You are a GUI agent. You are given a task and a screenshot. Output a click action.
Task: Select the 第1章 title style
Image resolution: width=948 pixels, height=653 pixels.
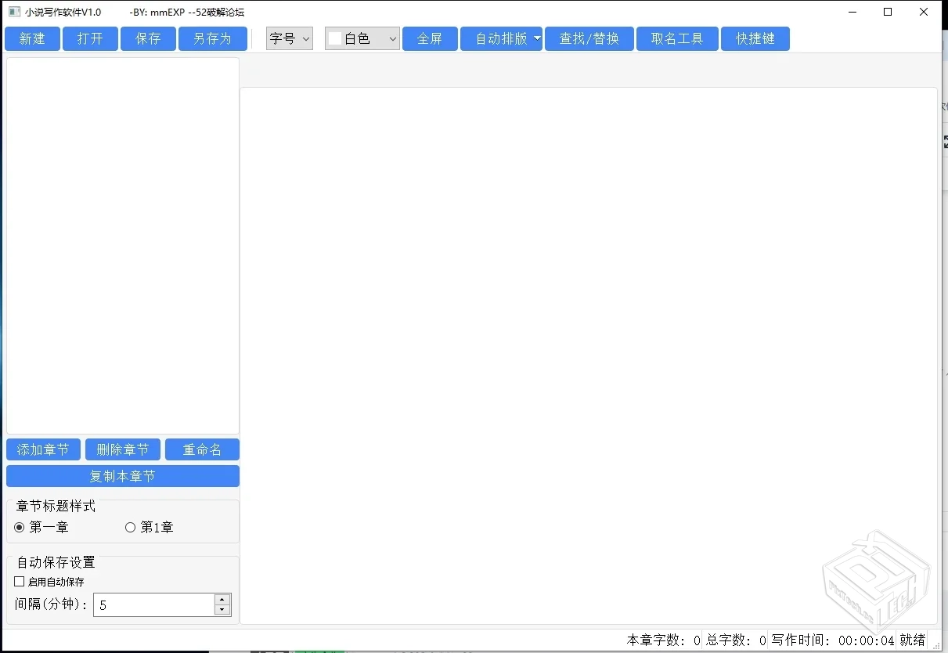(130, 527)
